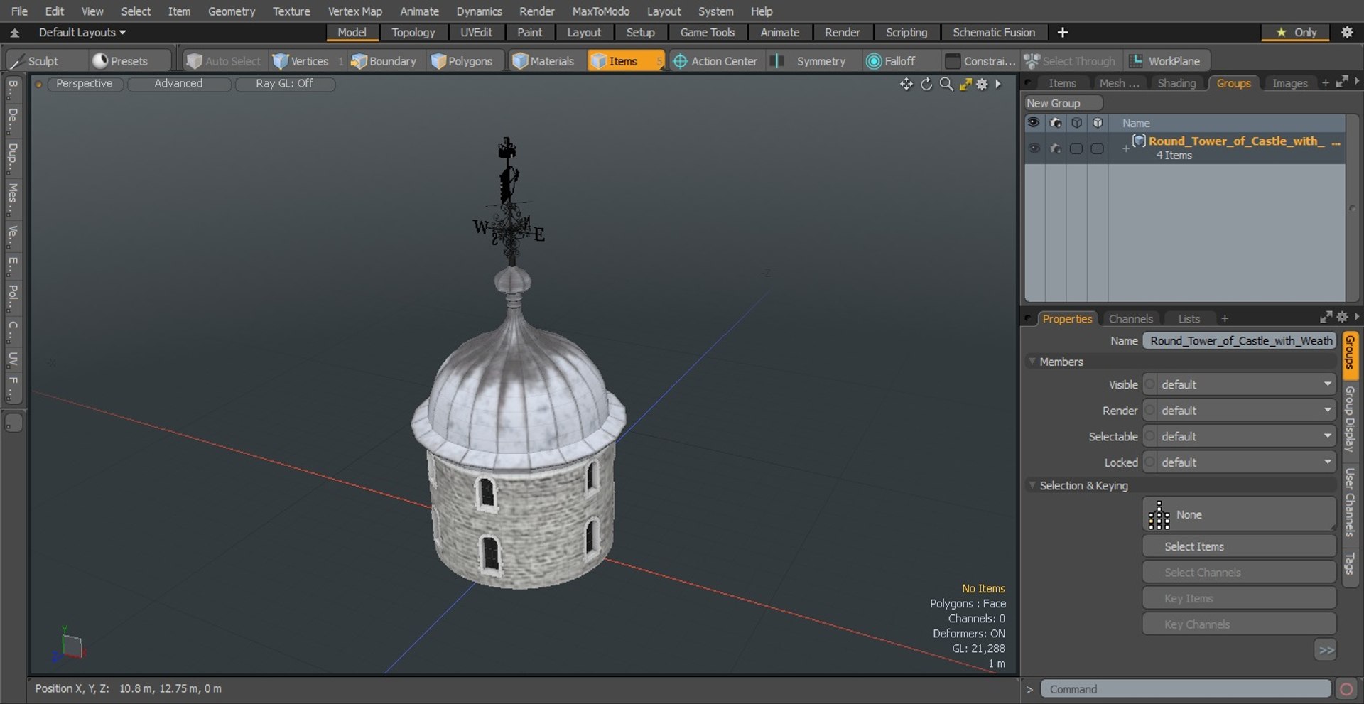Switch to the Channels tab
1364x704 pixels.
tap(1130, 319)
